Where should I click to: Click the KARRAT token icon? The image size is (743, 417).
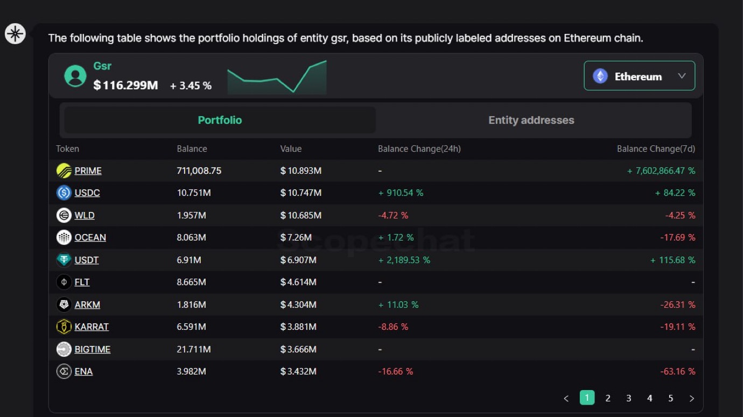tap(64, 327)
